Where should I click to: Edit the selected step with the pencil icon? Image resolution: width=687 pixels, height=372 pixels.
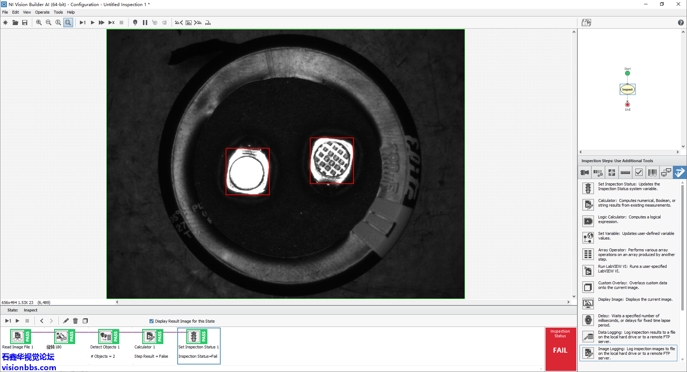pyautogui.click(x=66, y=321)
